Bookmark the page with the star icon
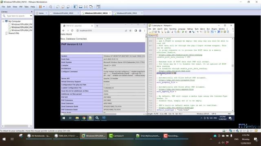The height and width of the screenshot is (146, 261). 130,31
